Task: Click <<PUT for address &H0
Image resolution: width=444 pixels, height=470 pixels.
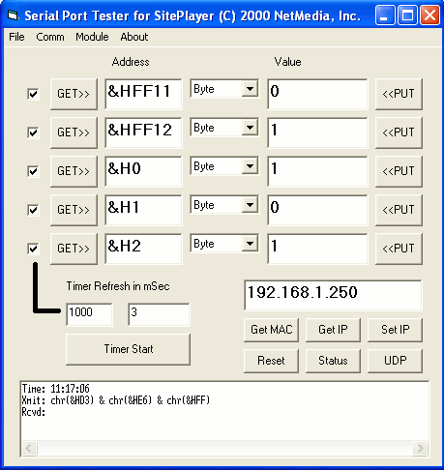Action: pos(399,171)
